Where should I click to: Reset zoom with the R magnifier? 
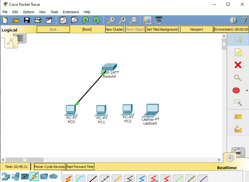pos(122,20)
